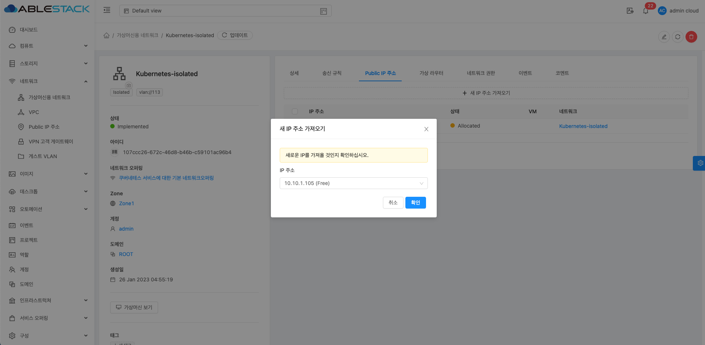705x345 pixels.
Task: Click the red delete network icon
Action: [691, 37]
